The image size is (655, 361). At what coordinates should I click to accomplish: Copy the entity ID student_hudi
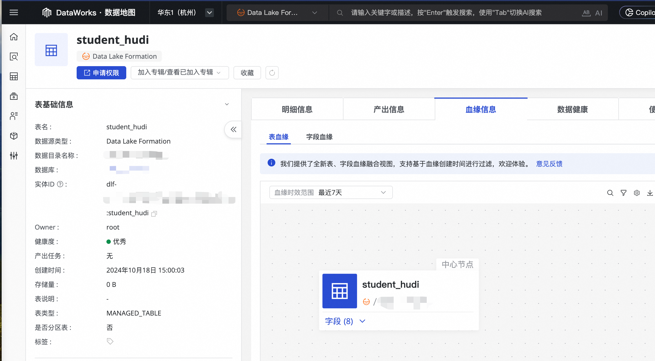[x=154, y=214]
